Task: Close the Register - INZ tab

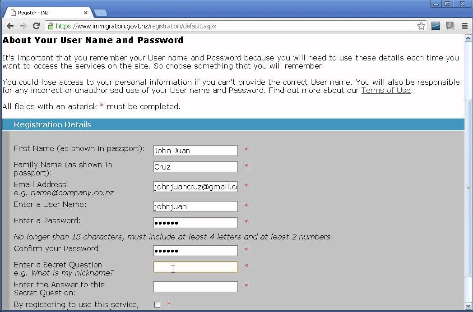Action: [x=85, y=13]
